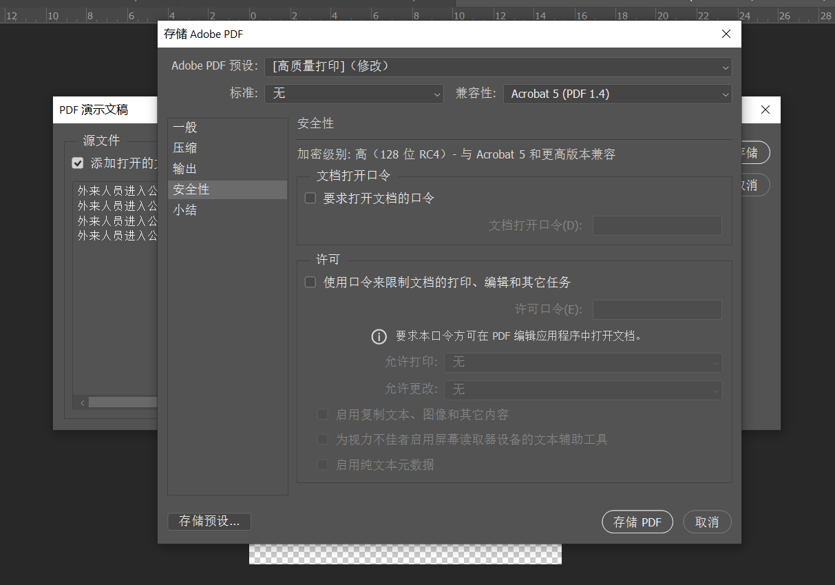Click scrollbar left arrow in source list
Image resolution: width=835 pixels, height=585 pixels.
[82, 402]
